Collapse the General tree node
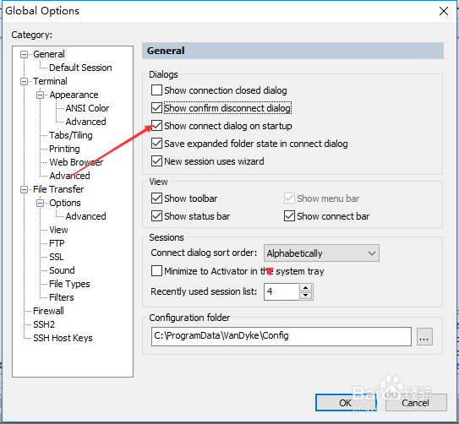Viewport: 459px width, 424px height. pyautogui.click(x=24, y=54)
